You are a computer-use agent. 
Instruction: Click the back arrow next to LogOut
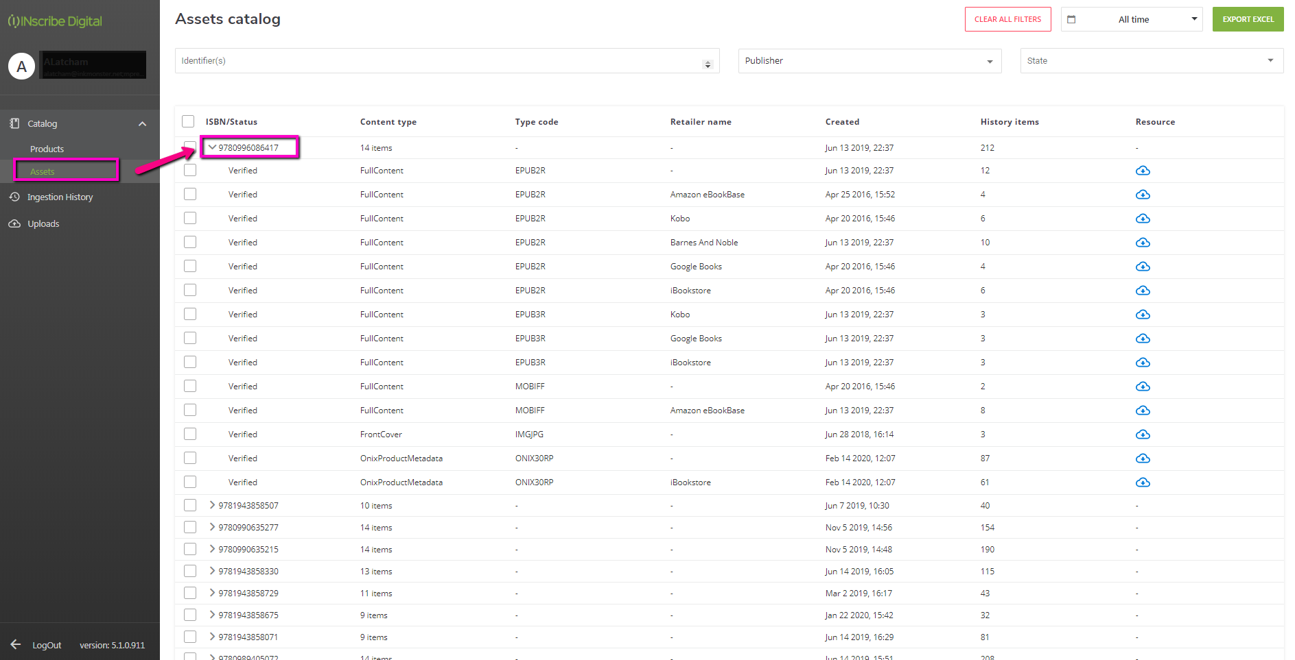pos(16,645)
